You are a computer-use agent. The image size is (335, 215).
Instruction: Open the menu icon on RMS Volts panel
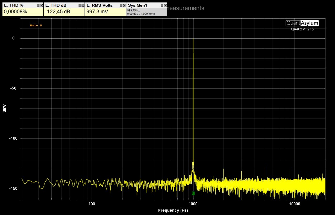121,5
